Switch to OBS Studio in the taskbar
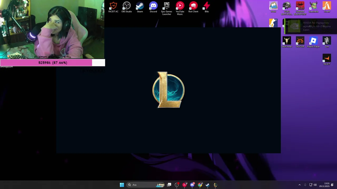Image resolution: width=337 pixels, height=189 pixels. (177, 185)
